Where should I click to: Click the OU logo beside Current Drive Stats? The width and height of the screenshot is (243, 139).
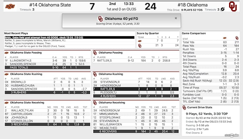tap(184, 108)
